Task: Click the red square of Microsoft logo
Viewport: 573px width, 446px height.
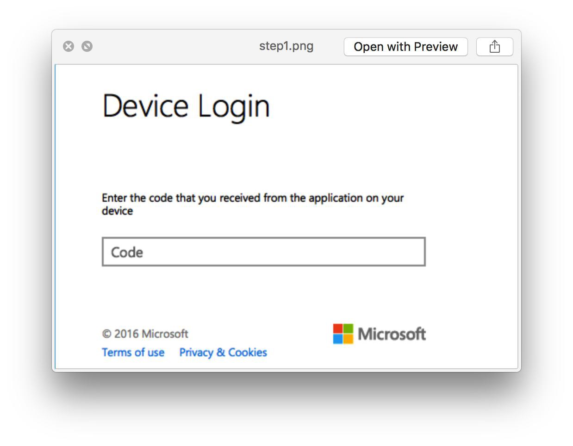Action: [338, 328]
